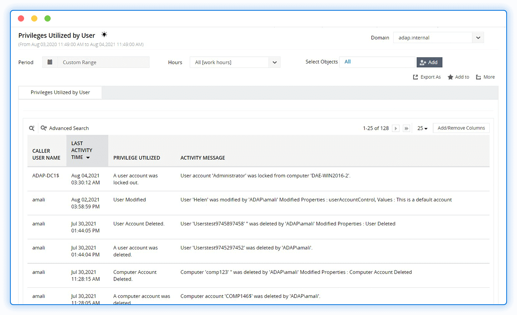Image resolution: width=517 pixels, height=315 pixels.
Task: Expand the Hours dropdown
Action: click(274, 62)
